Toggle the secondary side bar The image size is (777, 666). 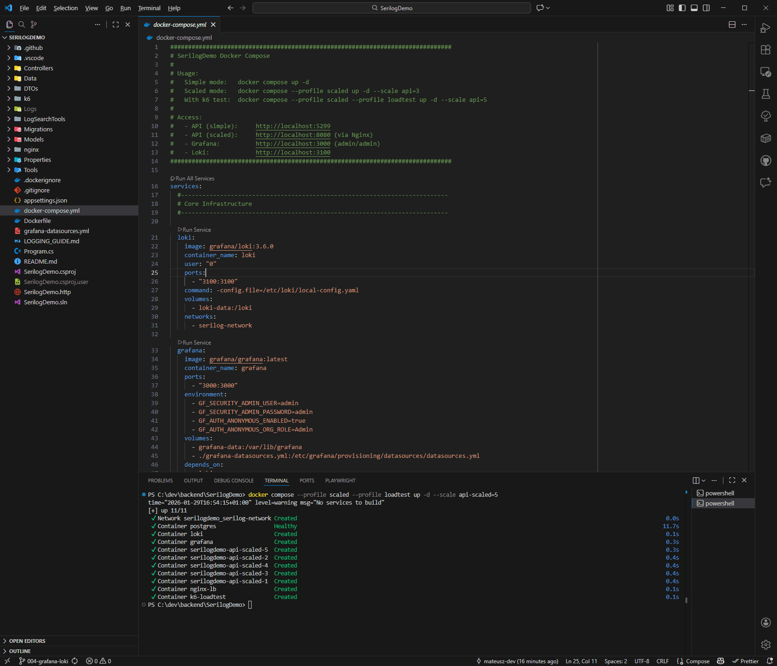point(706,8)
